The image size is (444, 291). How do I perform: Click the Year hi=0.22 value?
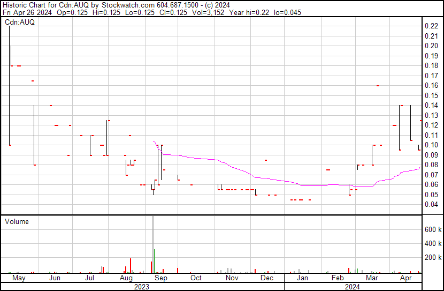coord(249,12)
